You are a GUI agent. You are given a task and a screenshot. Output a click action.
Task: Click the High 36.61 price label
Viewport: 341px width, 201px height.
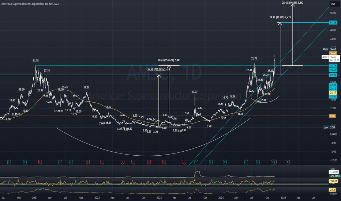pos(330,49)
